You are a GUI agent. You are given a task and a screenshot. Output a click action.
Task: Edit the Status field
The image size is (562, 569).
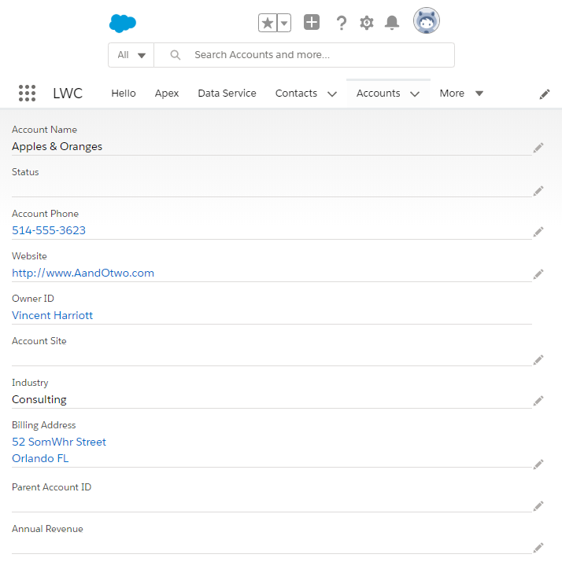[538, 190]
